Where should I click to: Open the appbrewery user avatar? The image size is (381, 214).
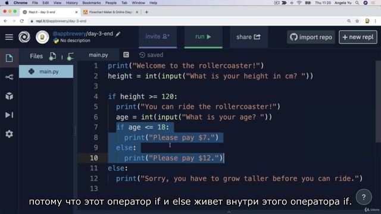42,37
